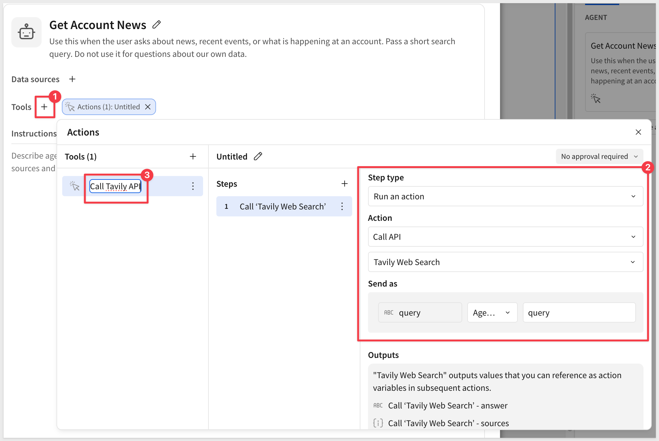Click the Call Tavily API name field

point(115,186)
